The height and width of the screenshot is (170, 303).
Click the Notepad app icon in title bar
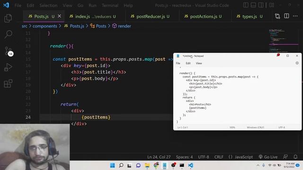pyautogui.click(x=178, y=56)
